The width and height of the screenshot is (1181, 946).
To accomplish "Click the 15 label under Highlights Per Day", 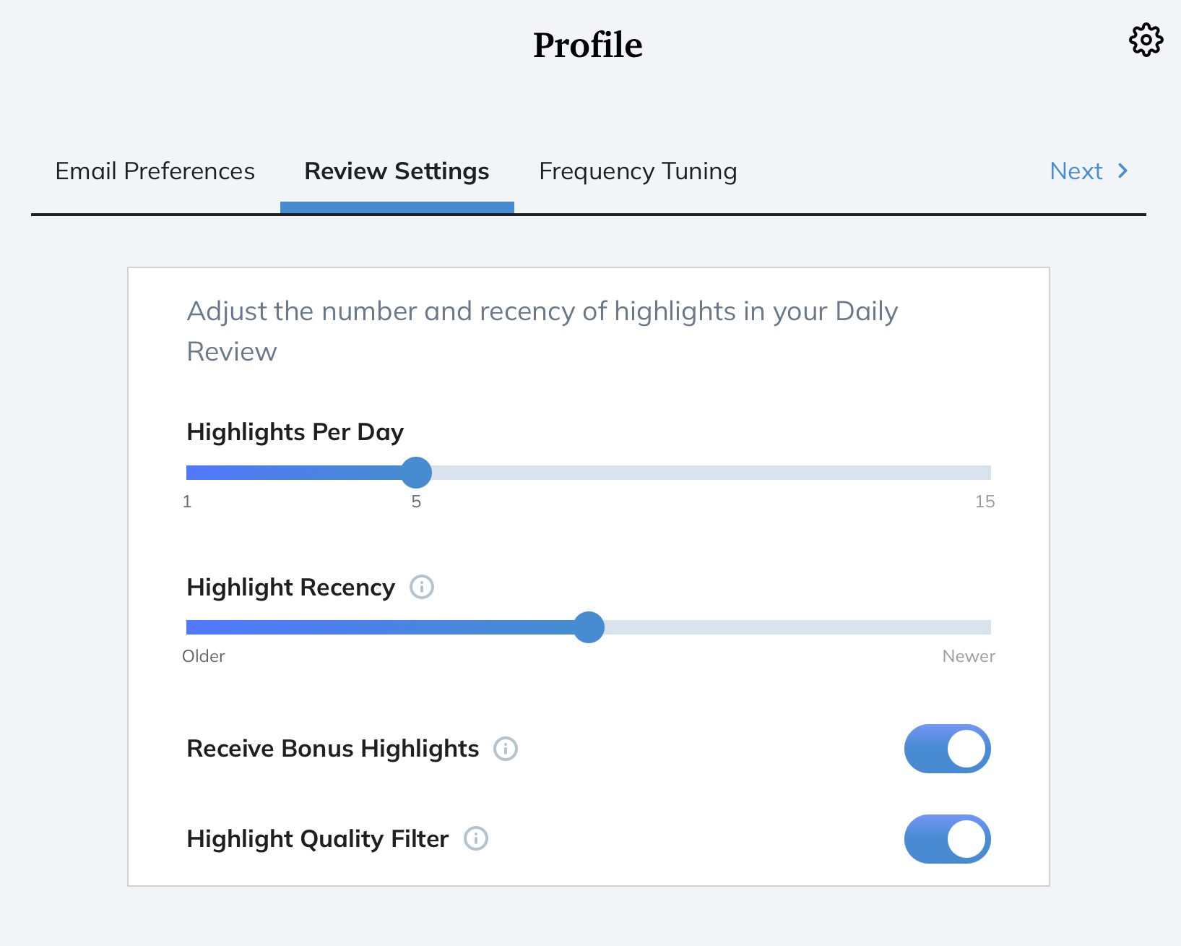I will click(x=985, y=502).
